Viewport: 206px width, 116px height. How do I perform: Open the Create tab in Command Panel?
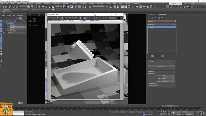(x=149, y=18)
